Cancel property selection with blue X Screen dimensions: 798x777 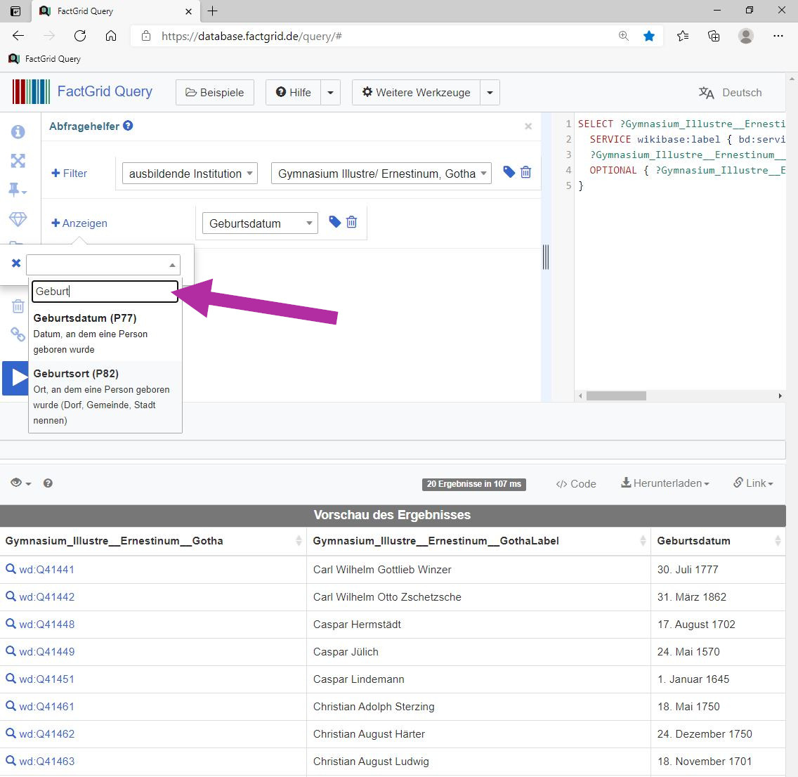pos(16,263)
